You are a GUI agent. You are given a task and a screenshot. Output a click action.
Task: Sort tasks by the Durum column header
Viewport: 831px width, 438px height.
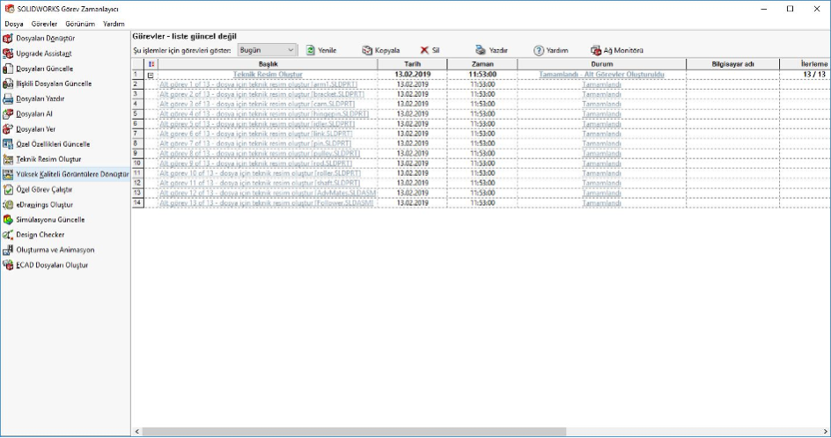601,64
